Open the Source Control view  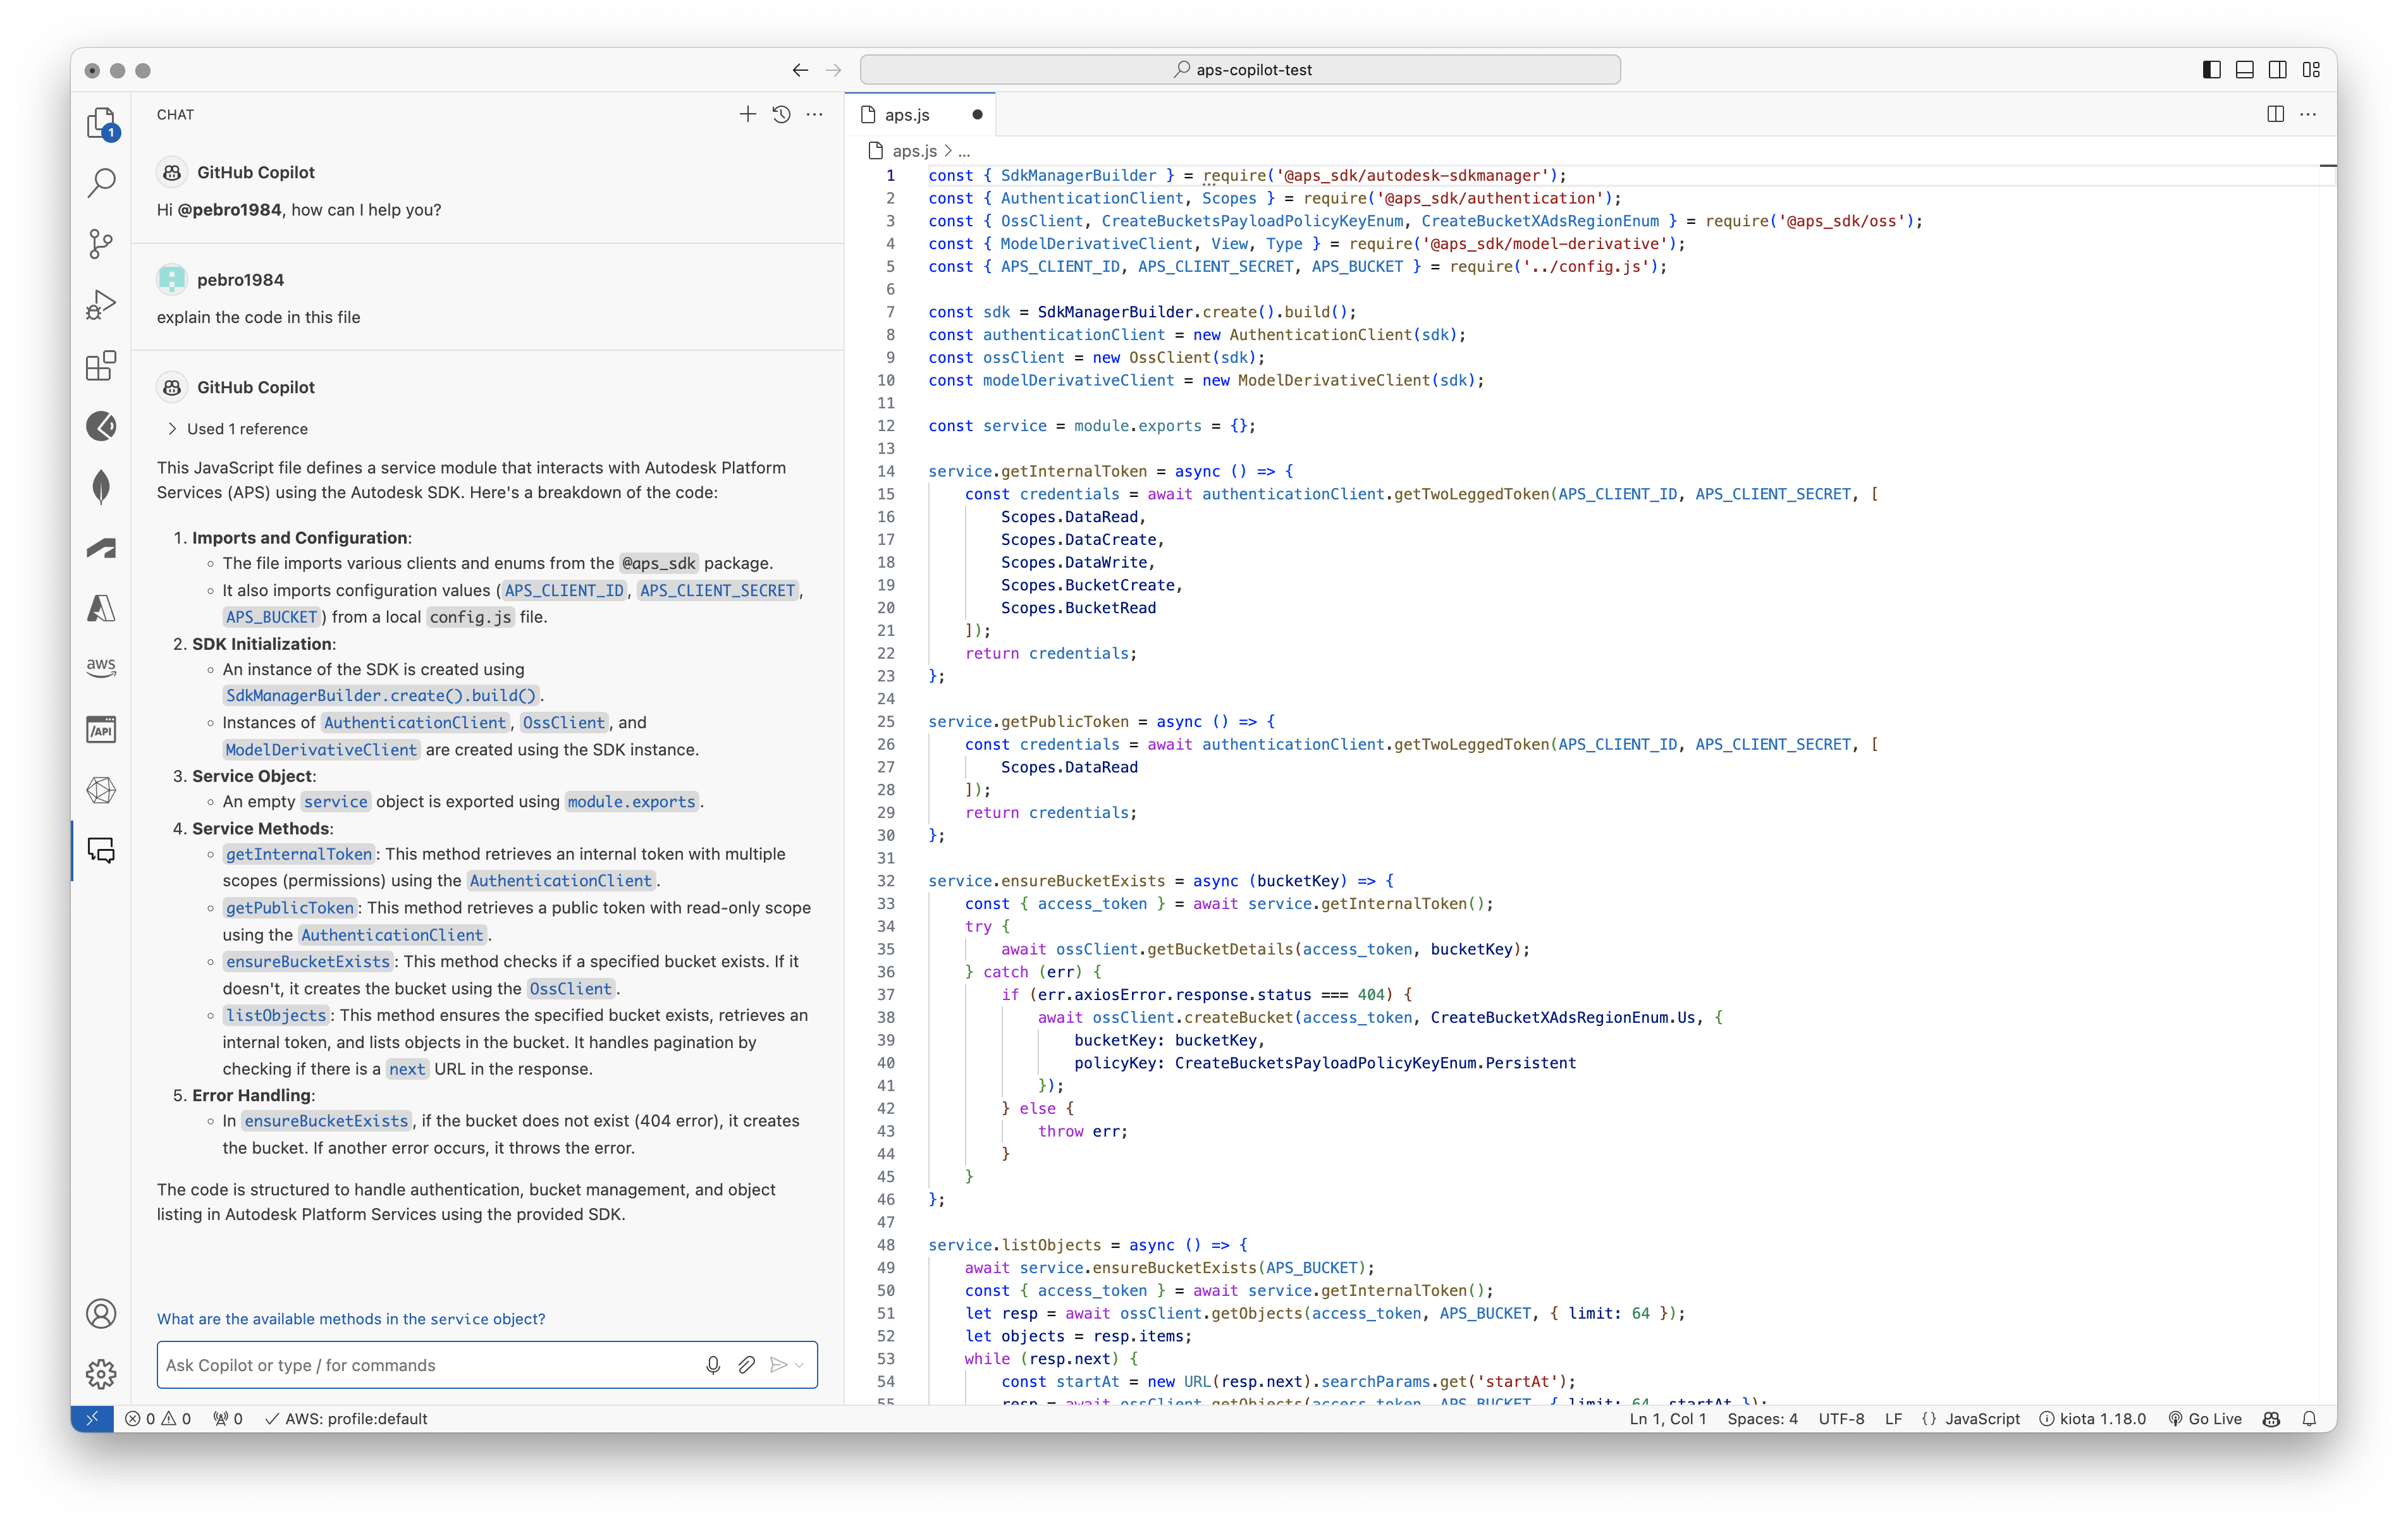click(x=101, y=244)
